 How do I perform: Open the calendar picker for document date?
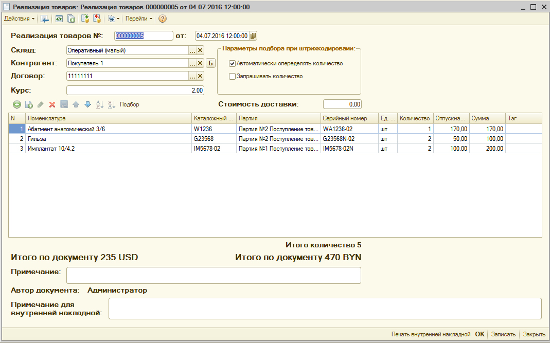tap(253, 36)
